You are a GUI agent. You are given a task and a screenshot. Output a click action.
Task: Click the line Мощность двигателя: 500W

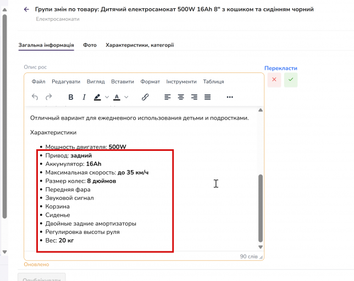pos(86,147)
